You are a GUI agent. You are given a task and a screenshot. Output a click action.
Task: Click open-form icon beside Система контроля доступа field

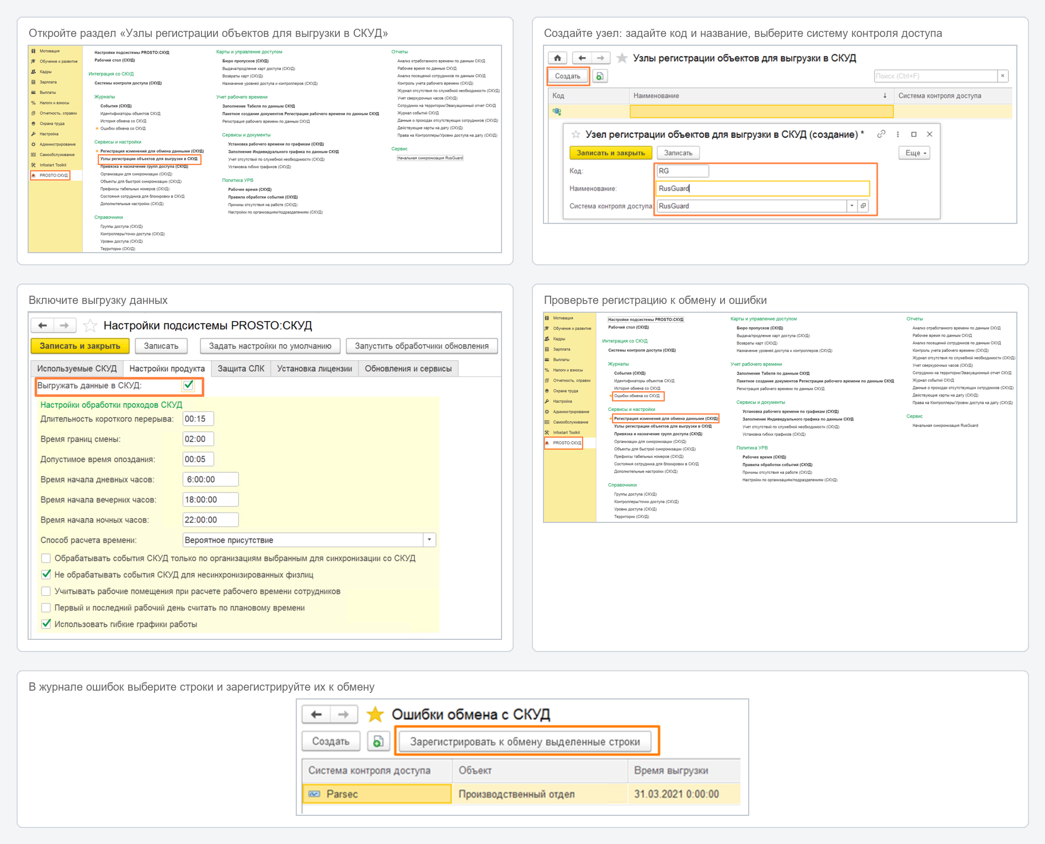863,206
